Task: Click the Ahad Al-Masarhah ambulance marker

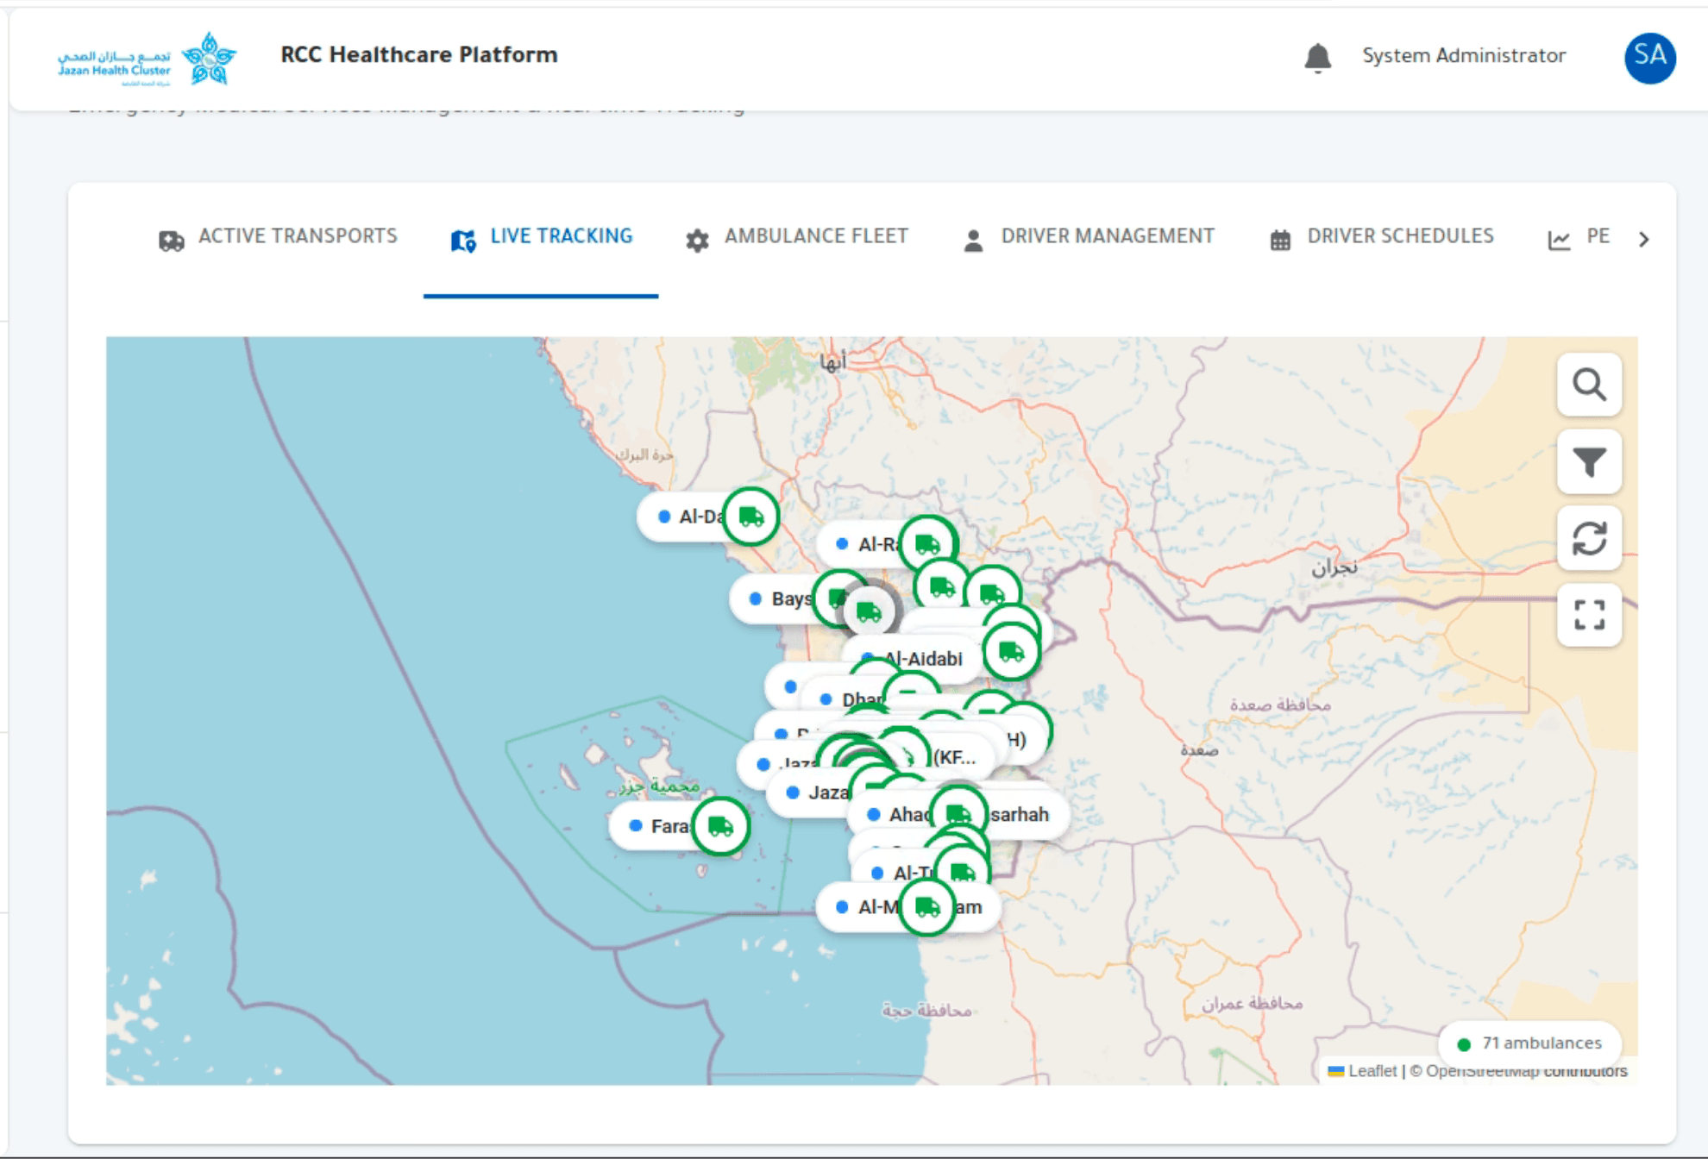Action: coord(959,811)
